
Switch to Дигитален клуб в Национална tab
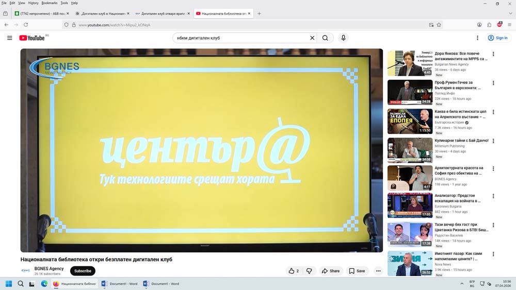102,13
